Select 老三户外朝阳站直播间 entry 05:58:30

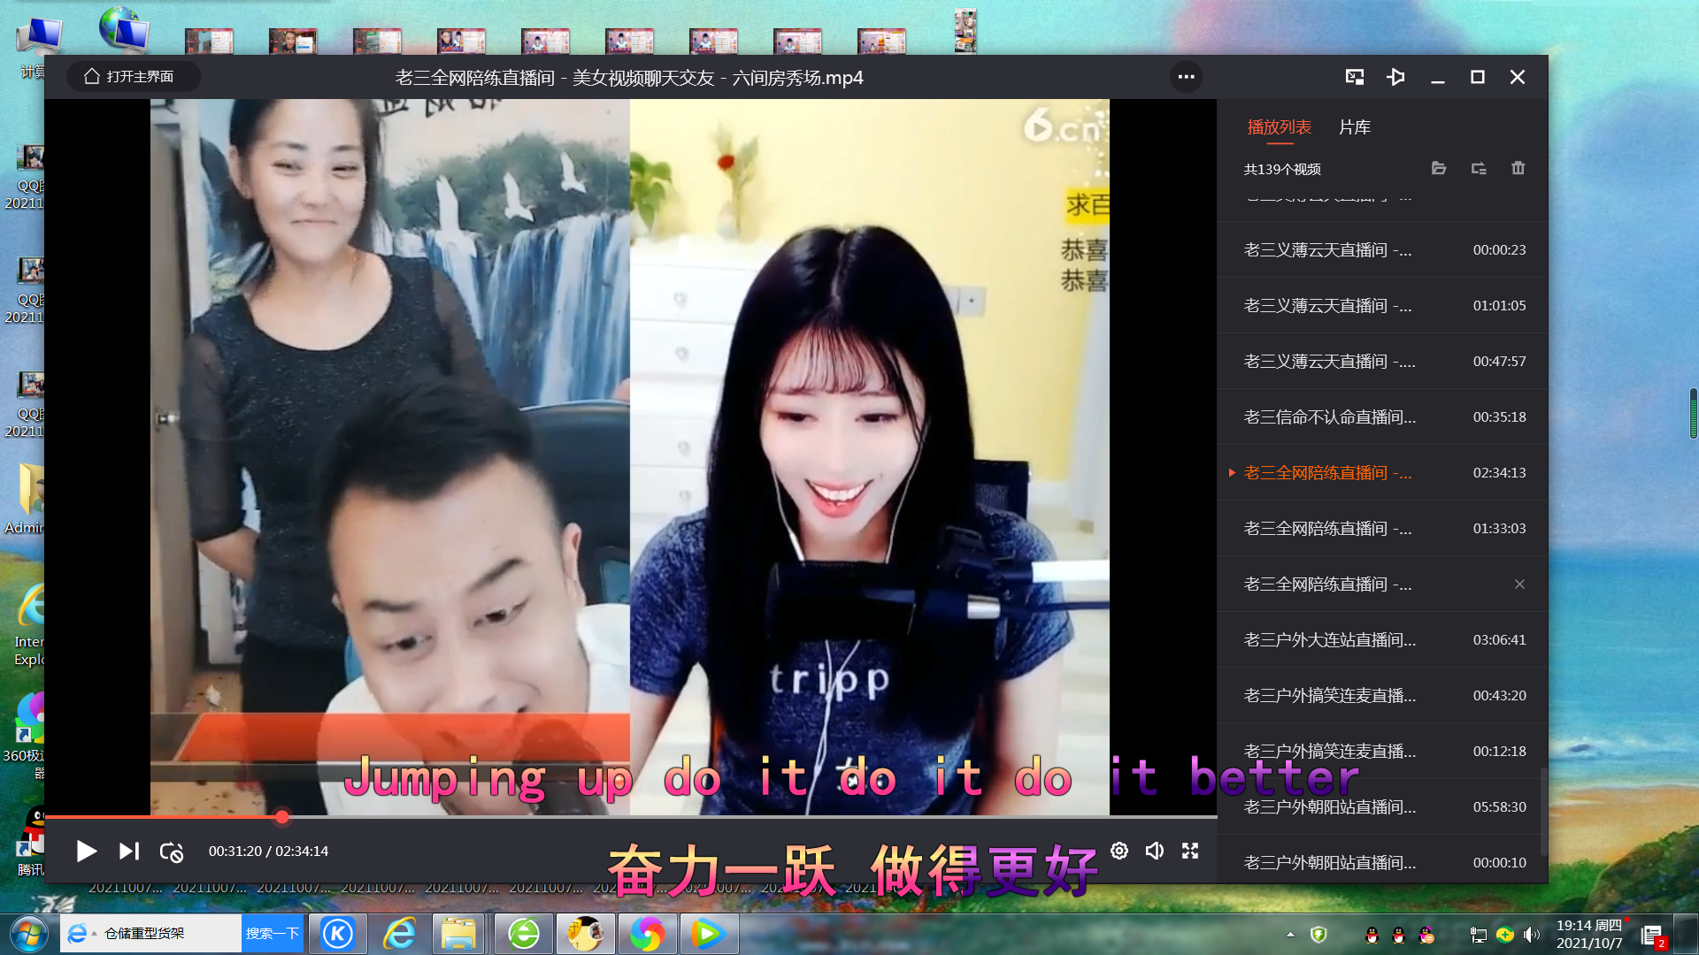tap(1382, 807)
